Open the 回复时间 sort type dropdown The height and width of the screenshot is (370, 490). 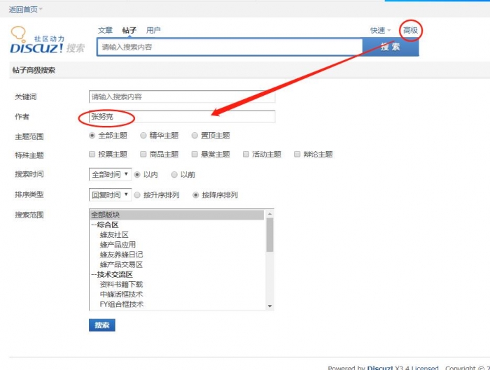click(x=110, y=194)
